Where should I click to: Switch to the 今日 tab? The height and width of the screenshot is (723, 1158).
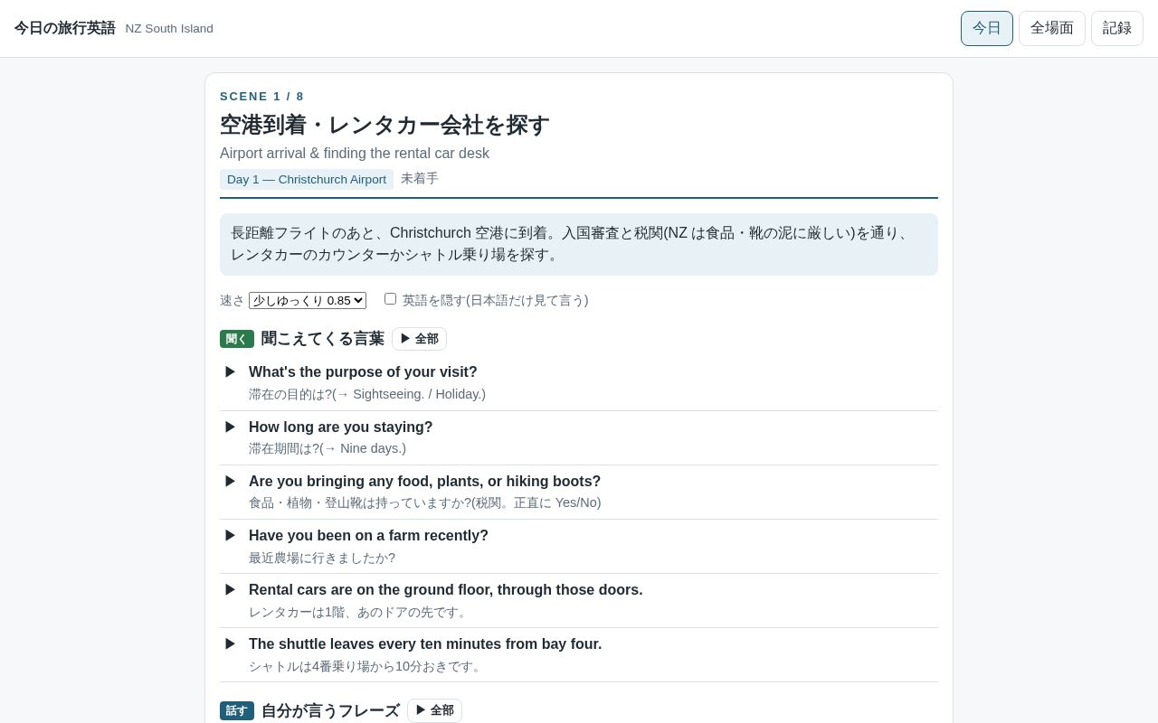pos(987,28)
